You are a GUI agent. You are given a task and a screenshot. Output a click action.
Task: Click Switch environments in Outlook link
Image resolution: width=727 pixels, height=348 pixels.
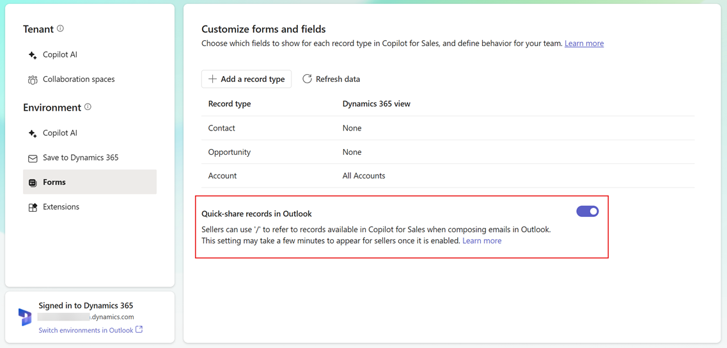coord(86,330)
